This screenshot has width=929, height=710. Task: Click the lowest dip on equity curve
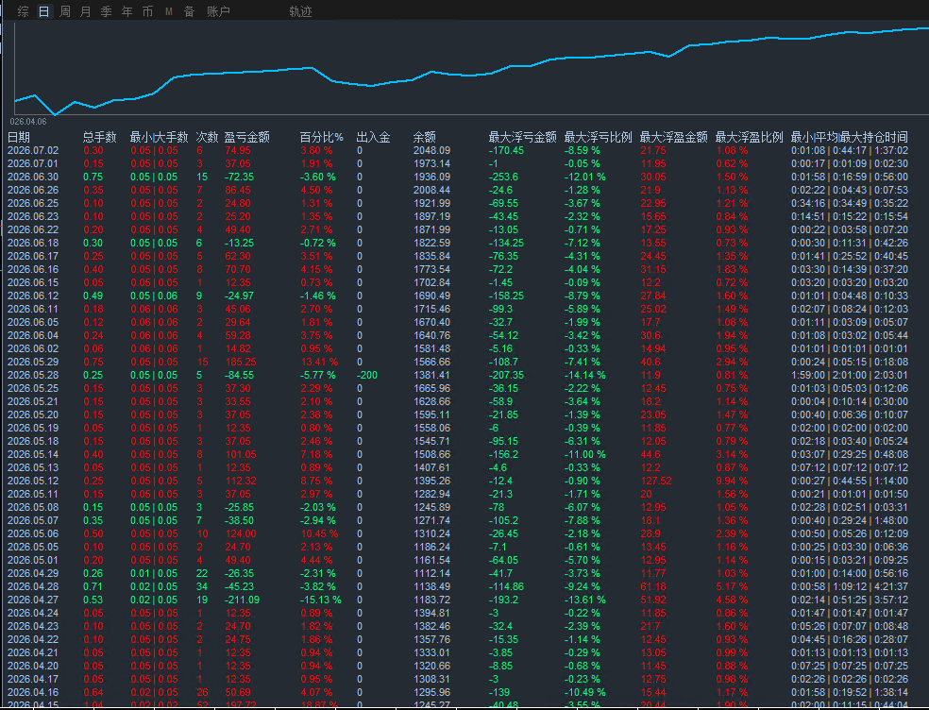(x=55, y=114)
